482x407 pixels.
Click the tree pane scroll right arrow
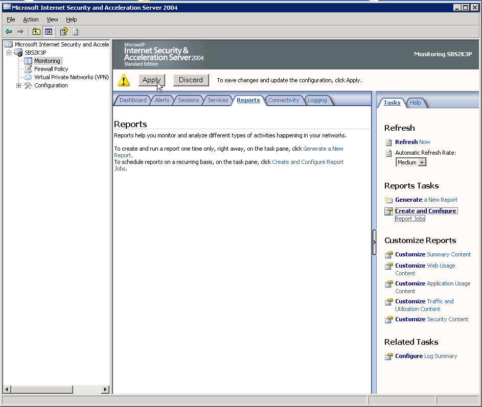[x=105, y=390]
